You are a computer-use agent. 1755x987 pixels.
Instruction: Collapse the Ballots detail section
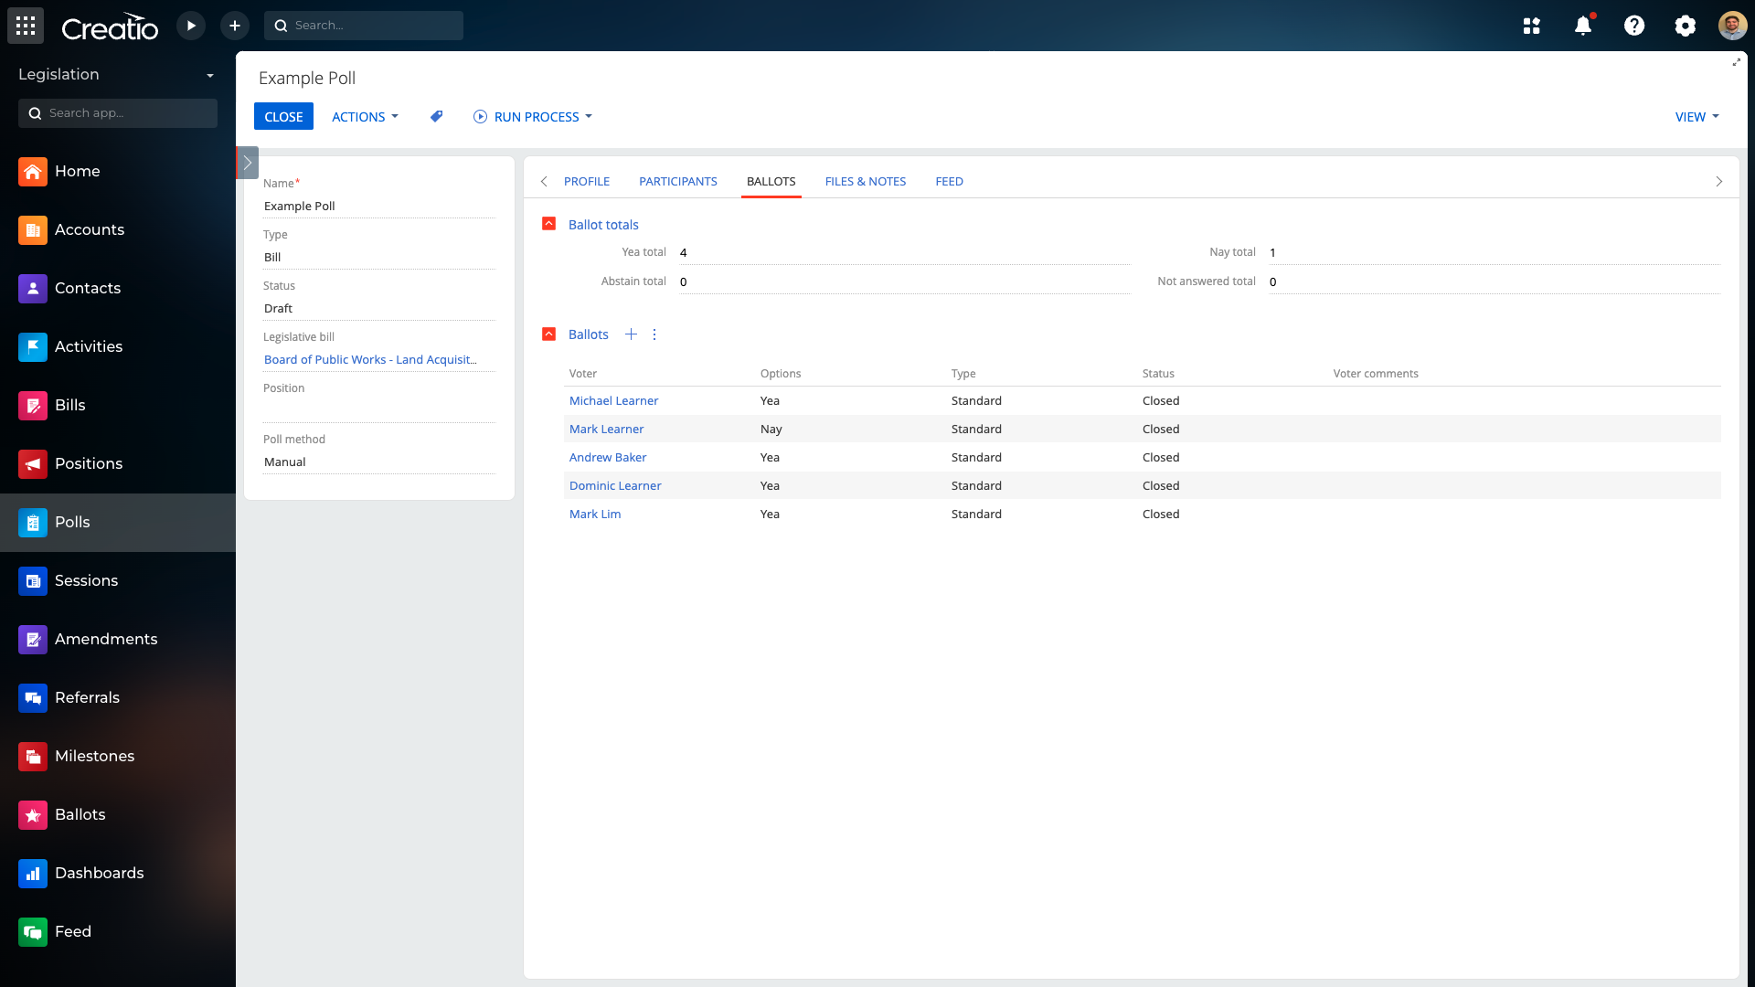549,334
